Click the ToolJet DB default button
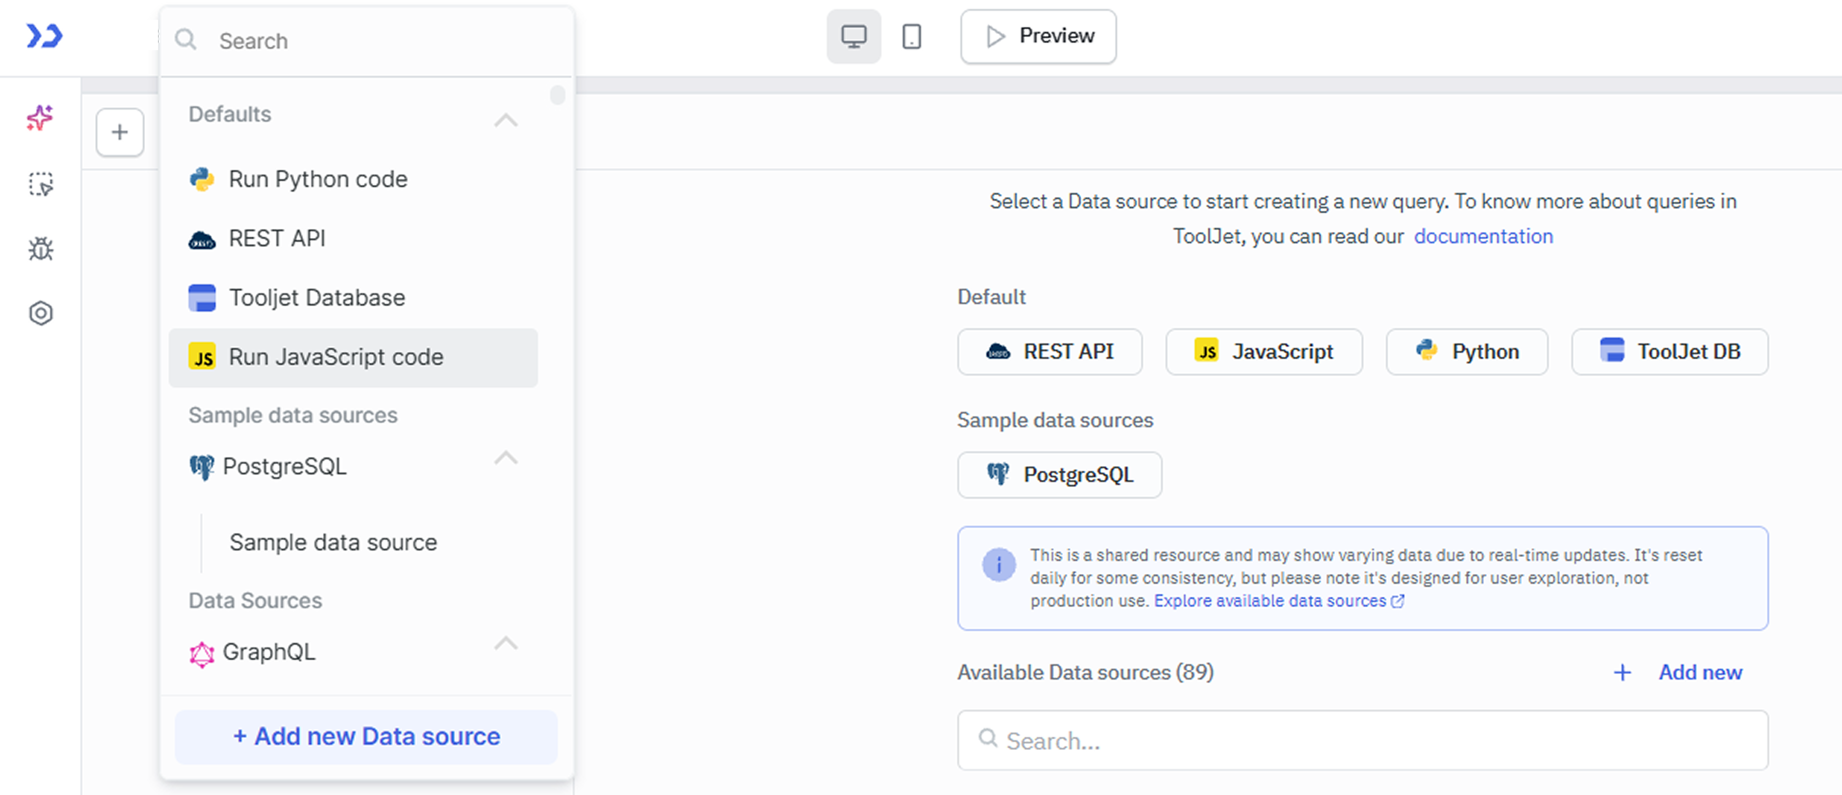The height and width of the screenshot is (795, 1842). coord(1669,352)
